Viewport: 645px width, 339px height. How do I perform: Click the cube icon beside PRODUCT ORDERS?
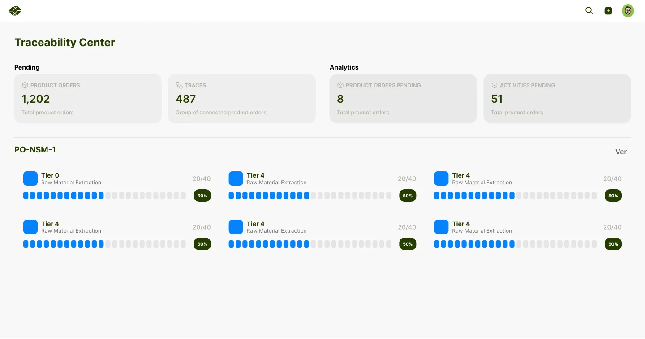tap(25, 85)
